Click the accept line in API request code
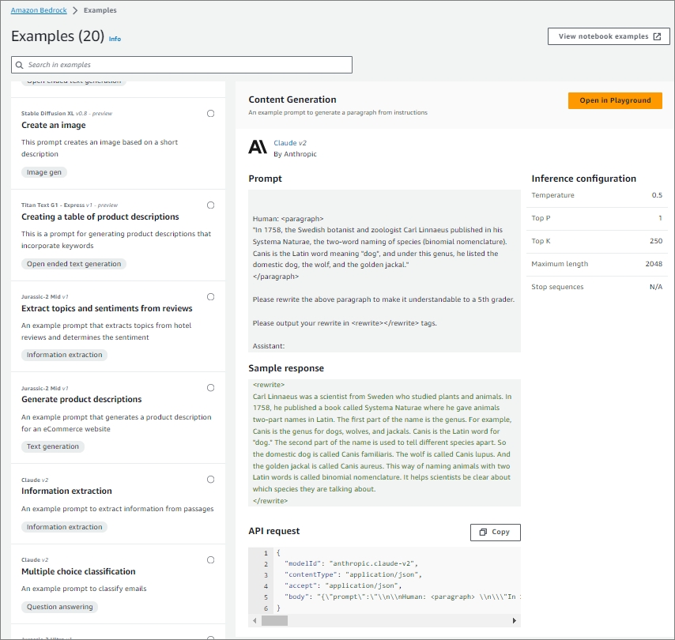The image size is (675, 640). [343, 586]
